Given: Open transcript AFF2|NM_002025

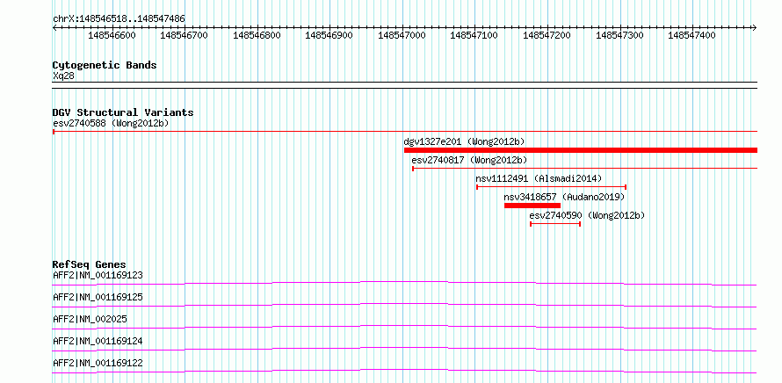Looking at the screenshot, I should [90, 319].
